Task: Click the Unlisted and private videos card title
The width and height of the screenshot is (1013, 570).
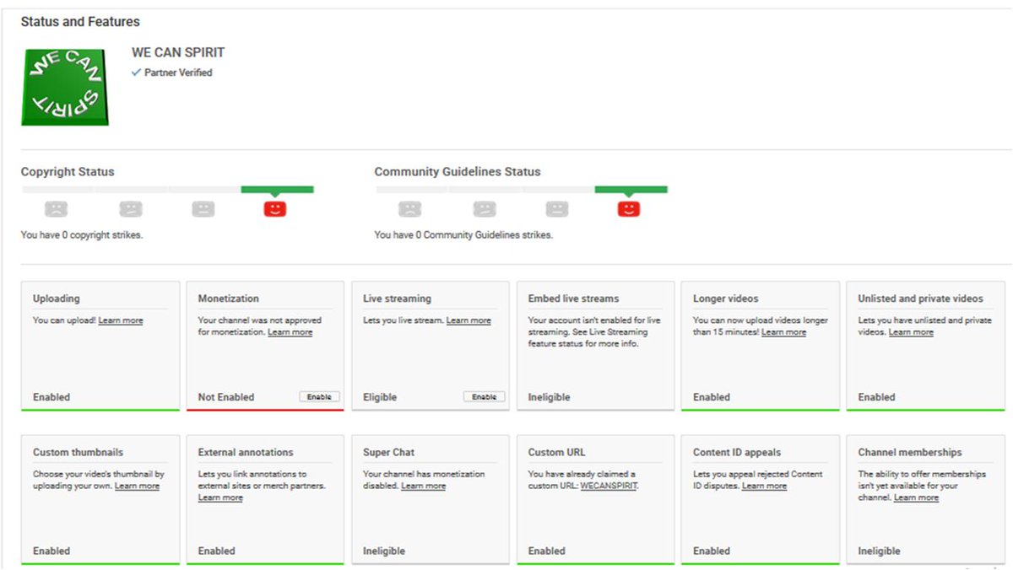Action: [920, 298]
